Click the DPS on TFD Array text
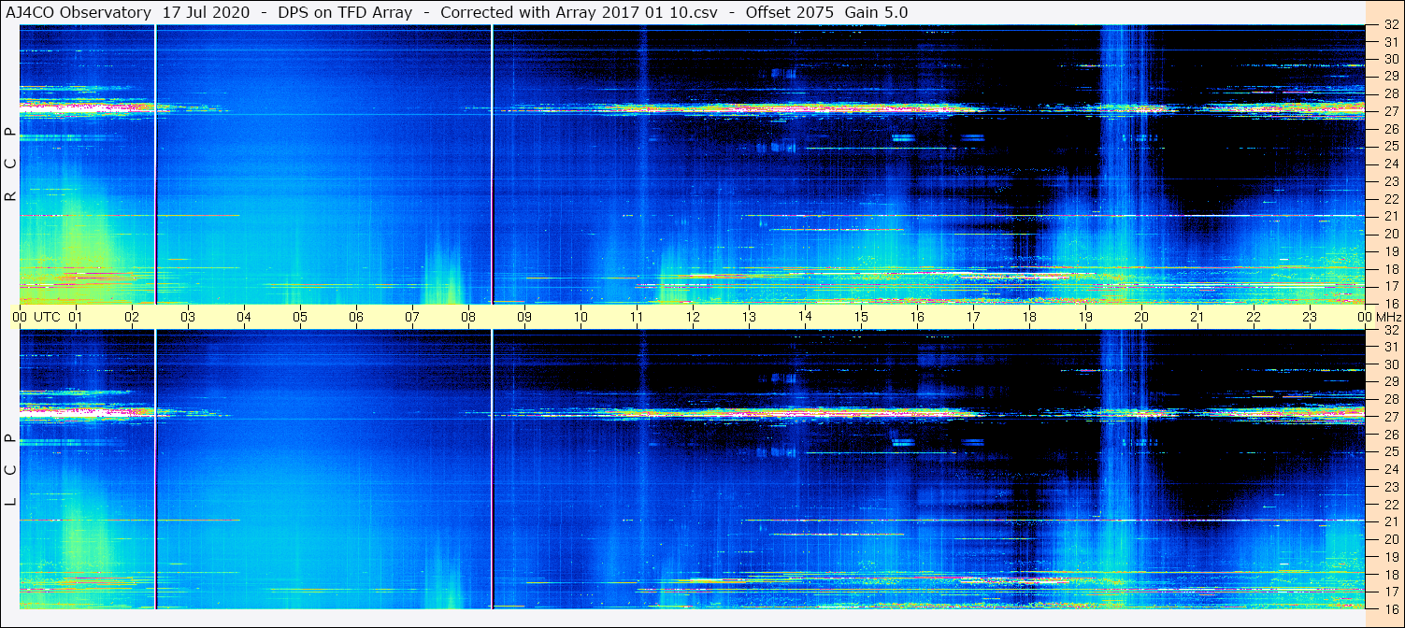 [345, 12]
